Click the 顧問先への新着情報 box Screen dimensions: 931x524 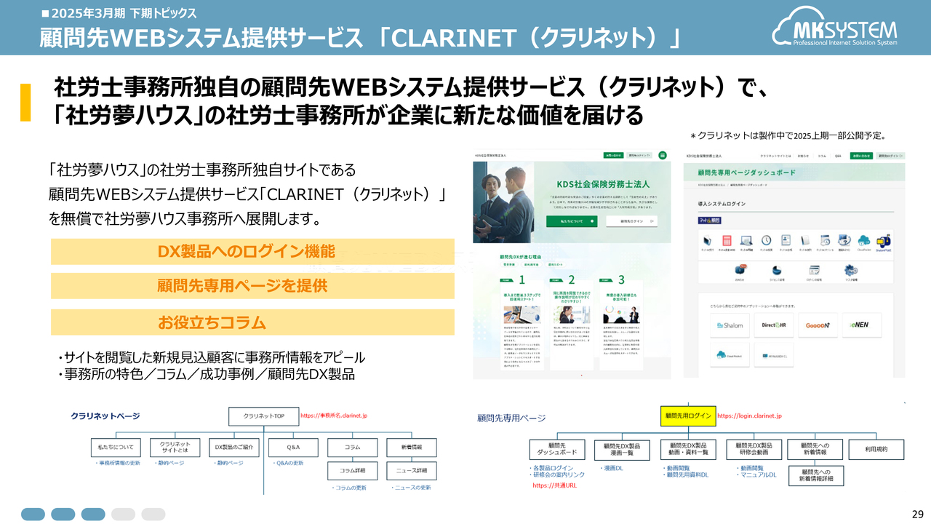pos(814,450)
